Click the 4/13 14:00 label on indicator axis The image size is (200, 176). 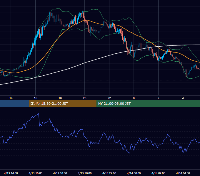tap(11, 173)
